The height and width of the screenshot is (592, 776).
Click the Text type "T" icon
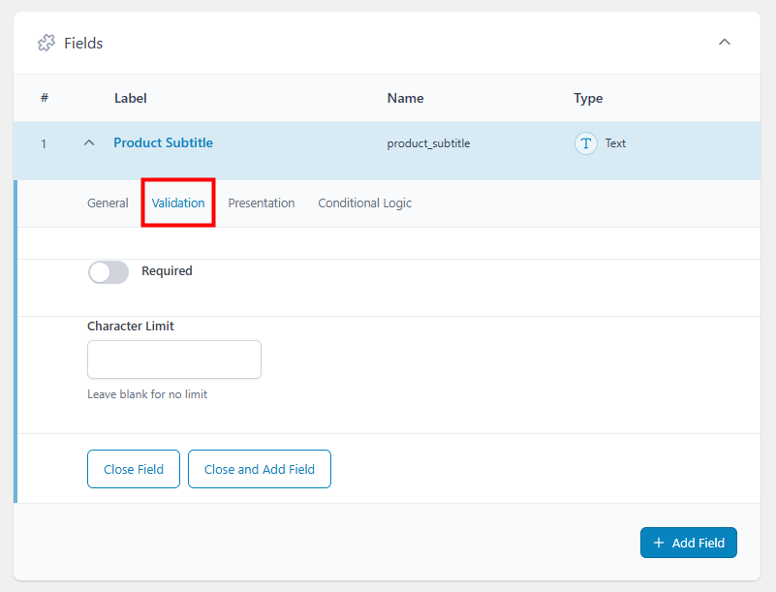point(586,142)
